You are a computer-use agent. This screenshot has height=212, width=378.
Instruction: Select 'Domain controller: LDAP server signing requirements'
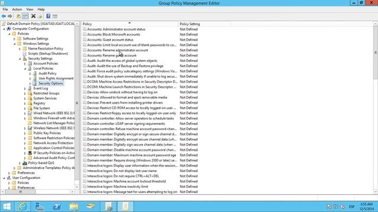pyautogui.click(x=126, y=124)
